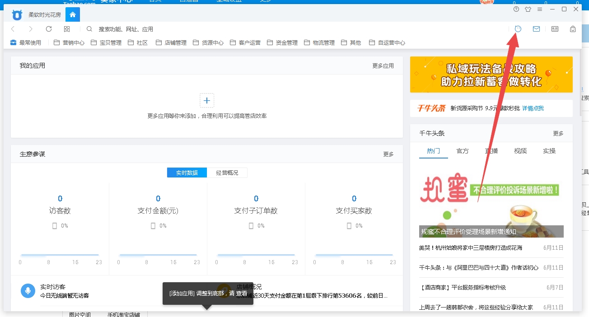Select the 视频 tab in 千牛头条
589x317 pixels.
[520, 151]
